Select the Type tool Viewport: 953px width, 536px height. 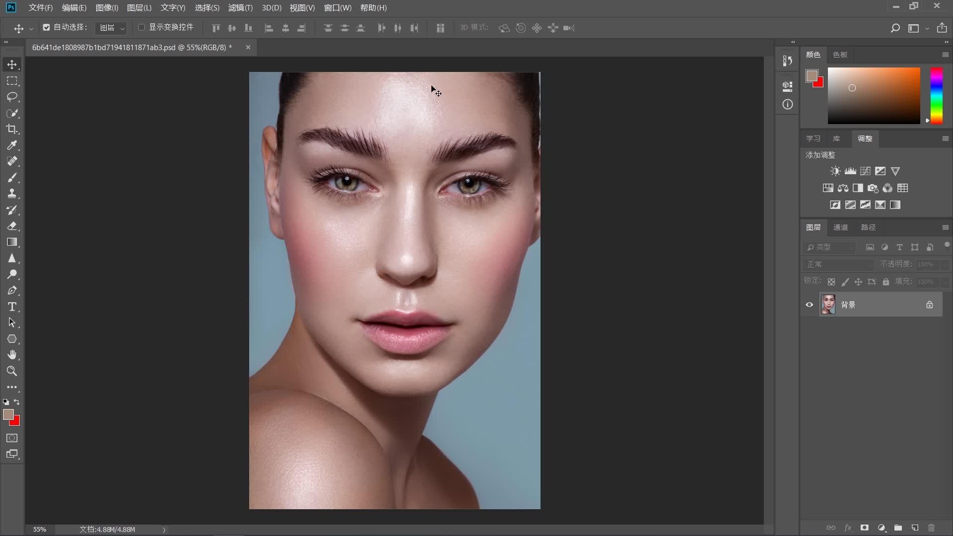[12, 307]
